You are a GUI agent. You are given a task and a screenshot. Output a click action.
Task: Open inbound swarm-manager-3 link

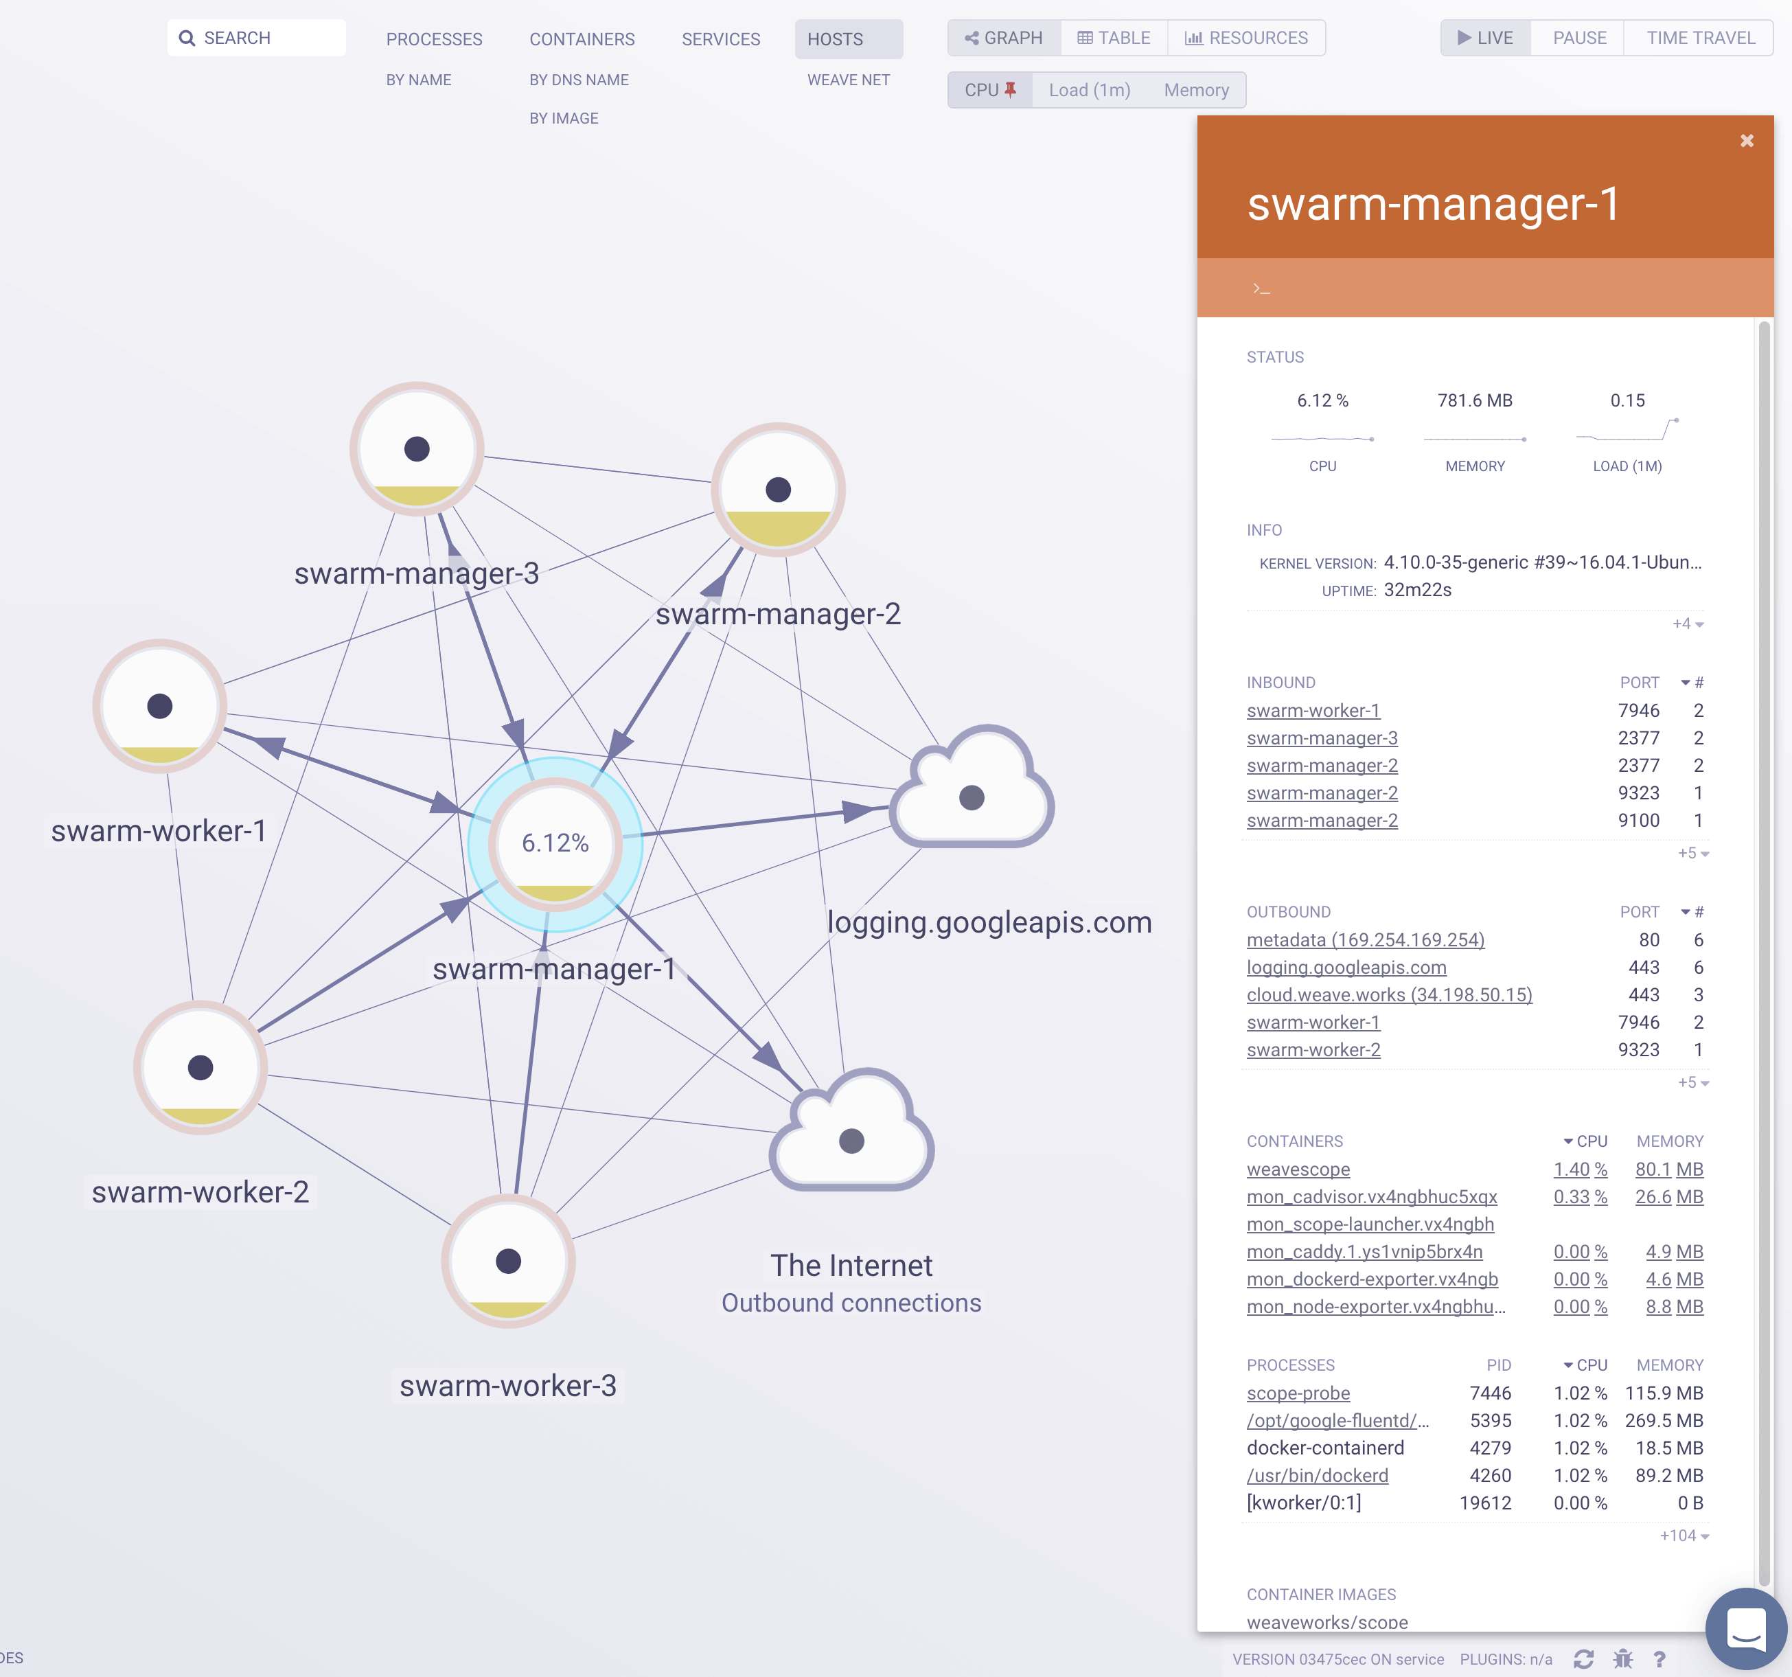(1322, 738)
